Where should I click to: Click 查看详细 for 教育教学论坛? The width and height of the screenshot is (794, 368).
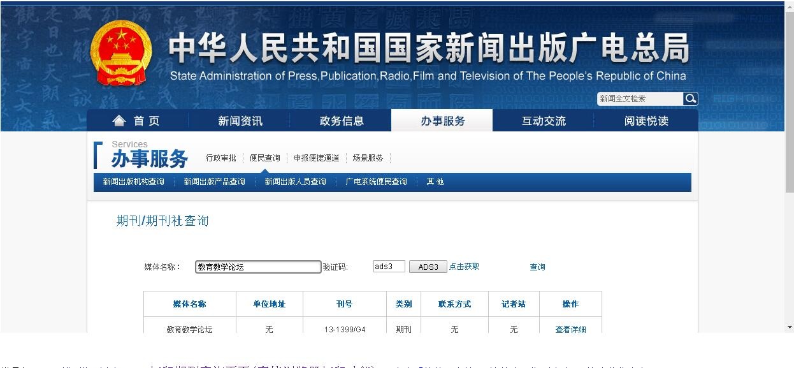coord(570,330)
